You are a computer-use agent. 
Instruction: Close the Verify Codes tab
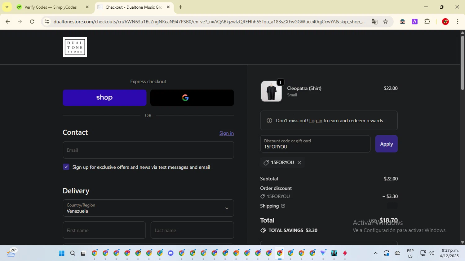(87, 7)
